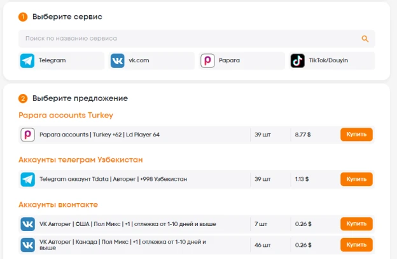Buy Telegram Tdata Узбекистан account
397x259 pixels.
(x=356, y=179)
